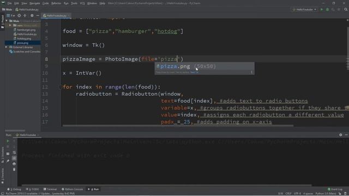Run HelloYoutube with the green play icon
The image size is (349, 196).
(x=322, y=10)
